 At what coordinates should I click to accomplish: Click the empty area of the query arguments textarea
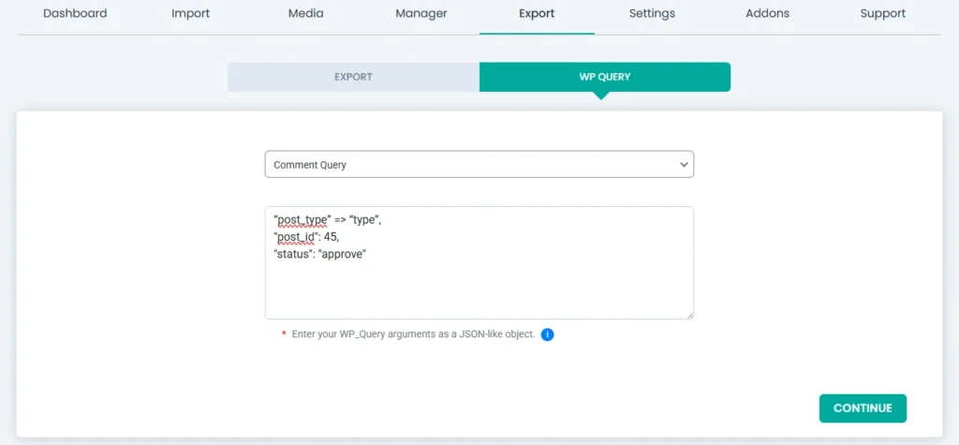[x=479, y=290]
